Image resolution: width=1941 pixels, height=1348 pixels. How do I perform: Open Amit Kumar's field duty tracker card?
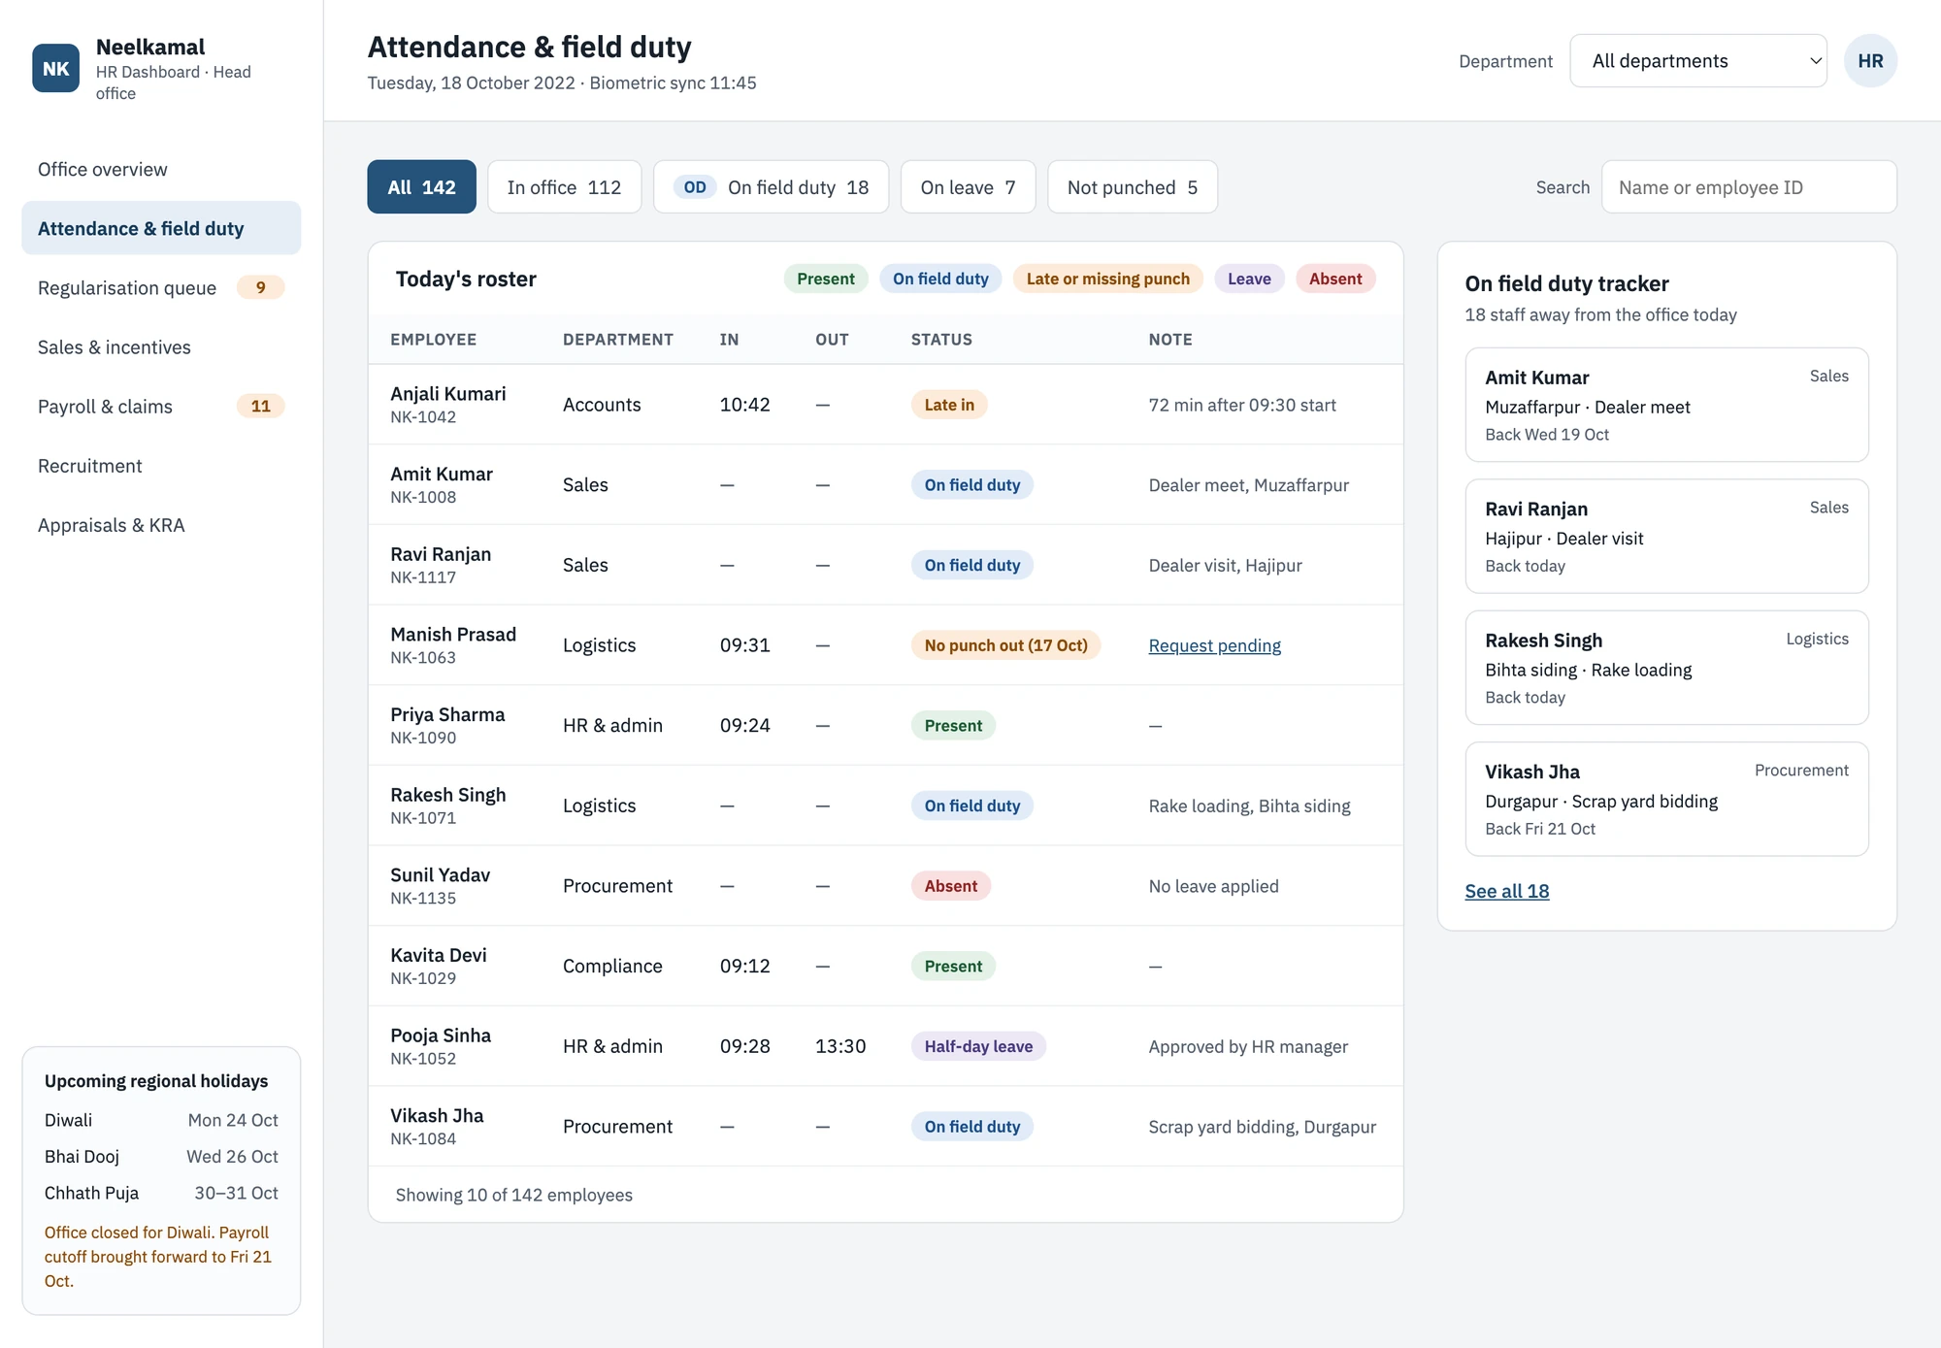coord(1666,405)
